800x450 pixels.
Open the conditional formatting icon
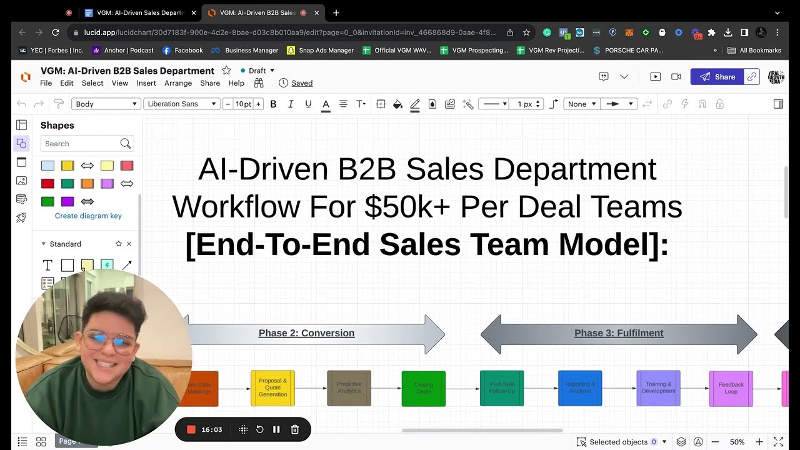[449, 104]
